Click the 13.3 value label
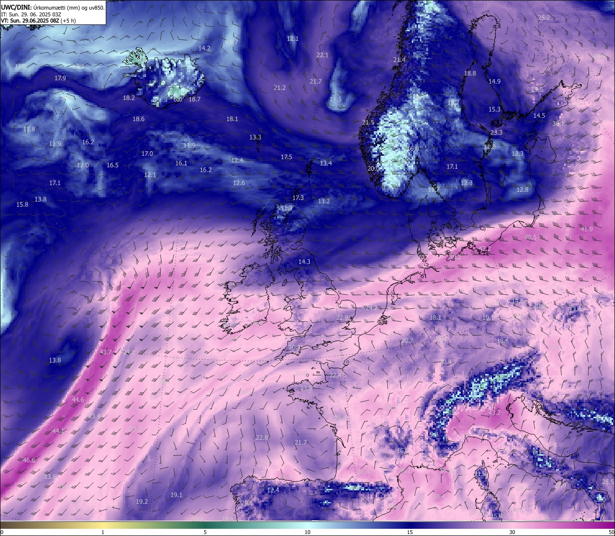The width and height of the screenshot is (615, 536). click(255, 137)
